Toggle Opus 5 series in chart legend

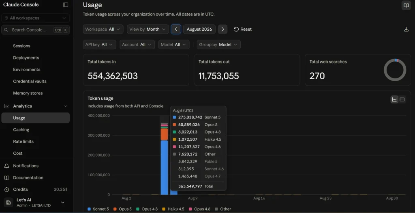coord(122,209)
